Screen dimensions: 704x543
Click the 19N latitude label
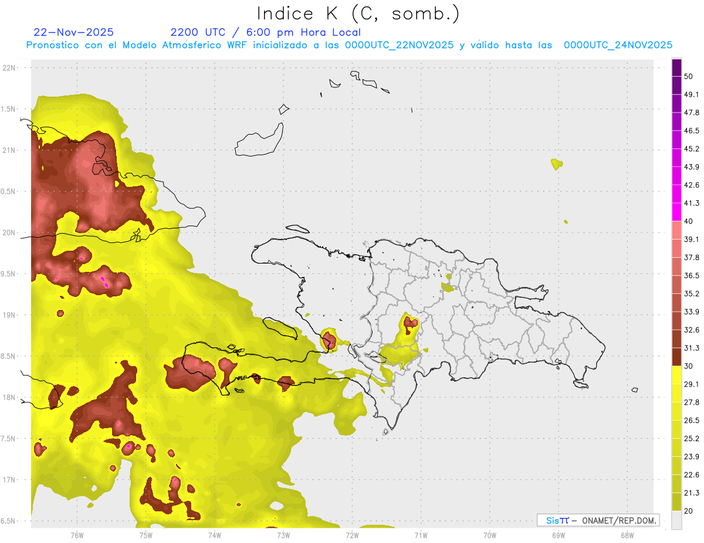tap(9, 315)
